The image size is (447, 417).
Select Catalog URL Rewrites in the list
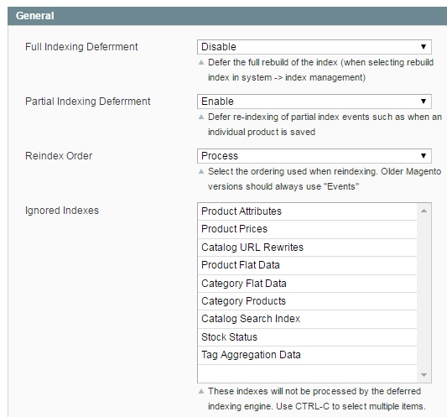point(307,248)
